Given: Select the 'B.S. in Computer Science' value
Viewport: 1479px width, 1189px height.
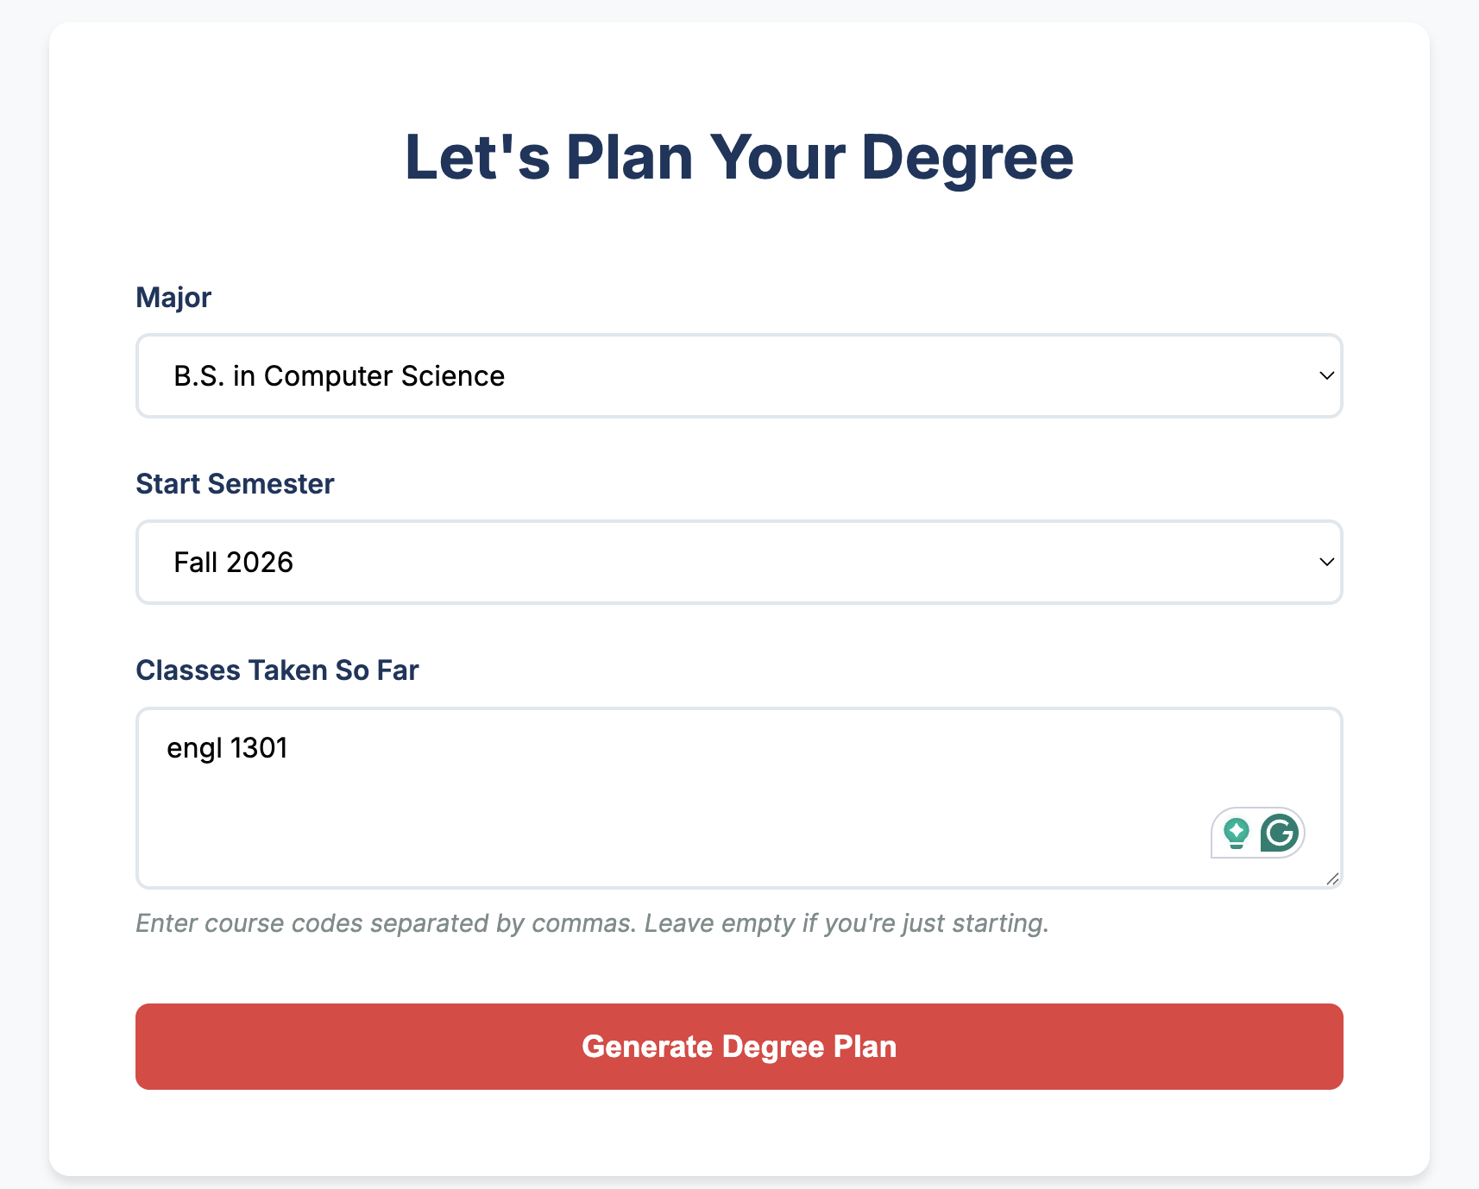Looking at the screenshot, I should point(339,376).
